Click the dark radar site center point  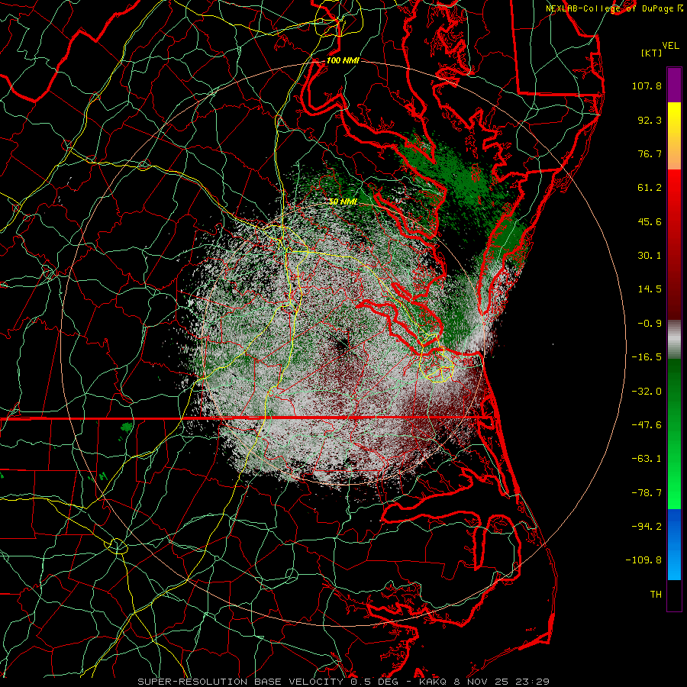point(343,344)
